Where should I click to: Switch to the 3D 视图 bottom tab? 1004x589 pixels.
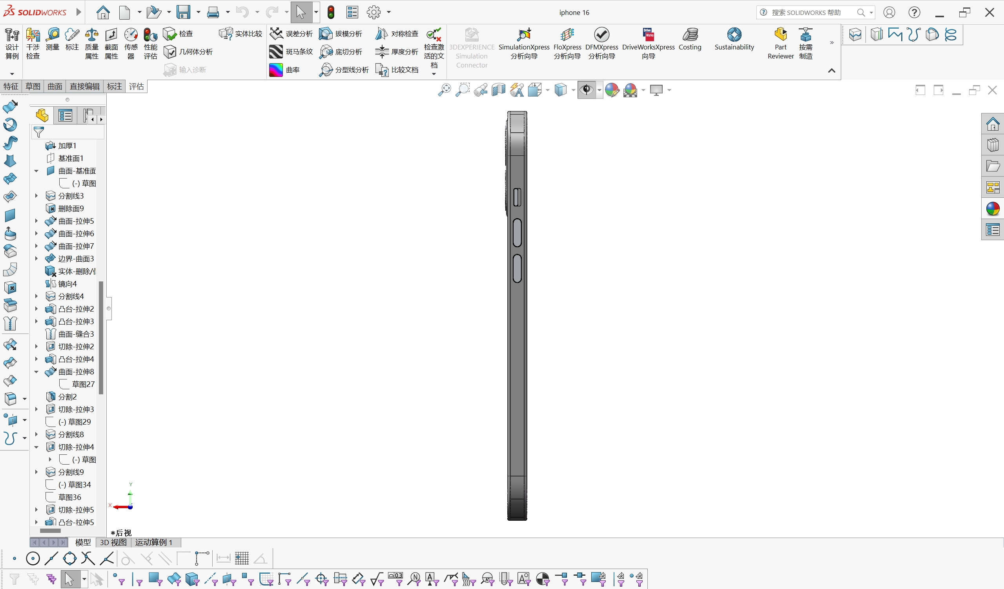pos(113,542)
